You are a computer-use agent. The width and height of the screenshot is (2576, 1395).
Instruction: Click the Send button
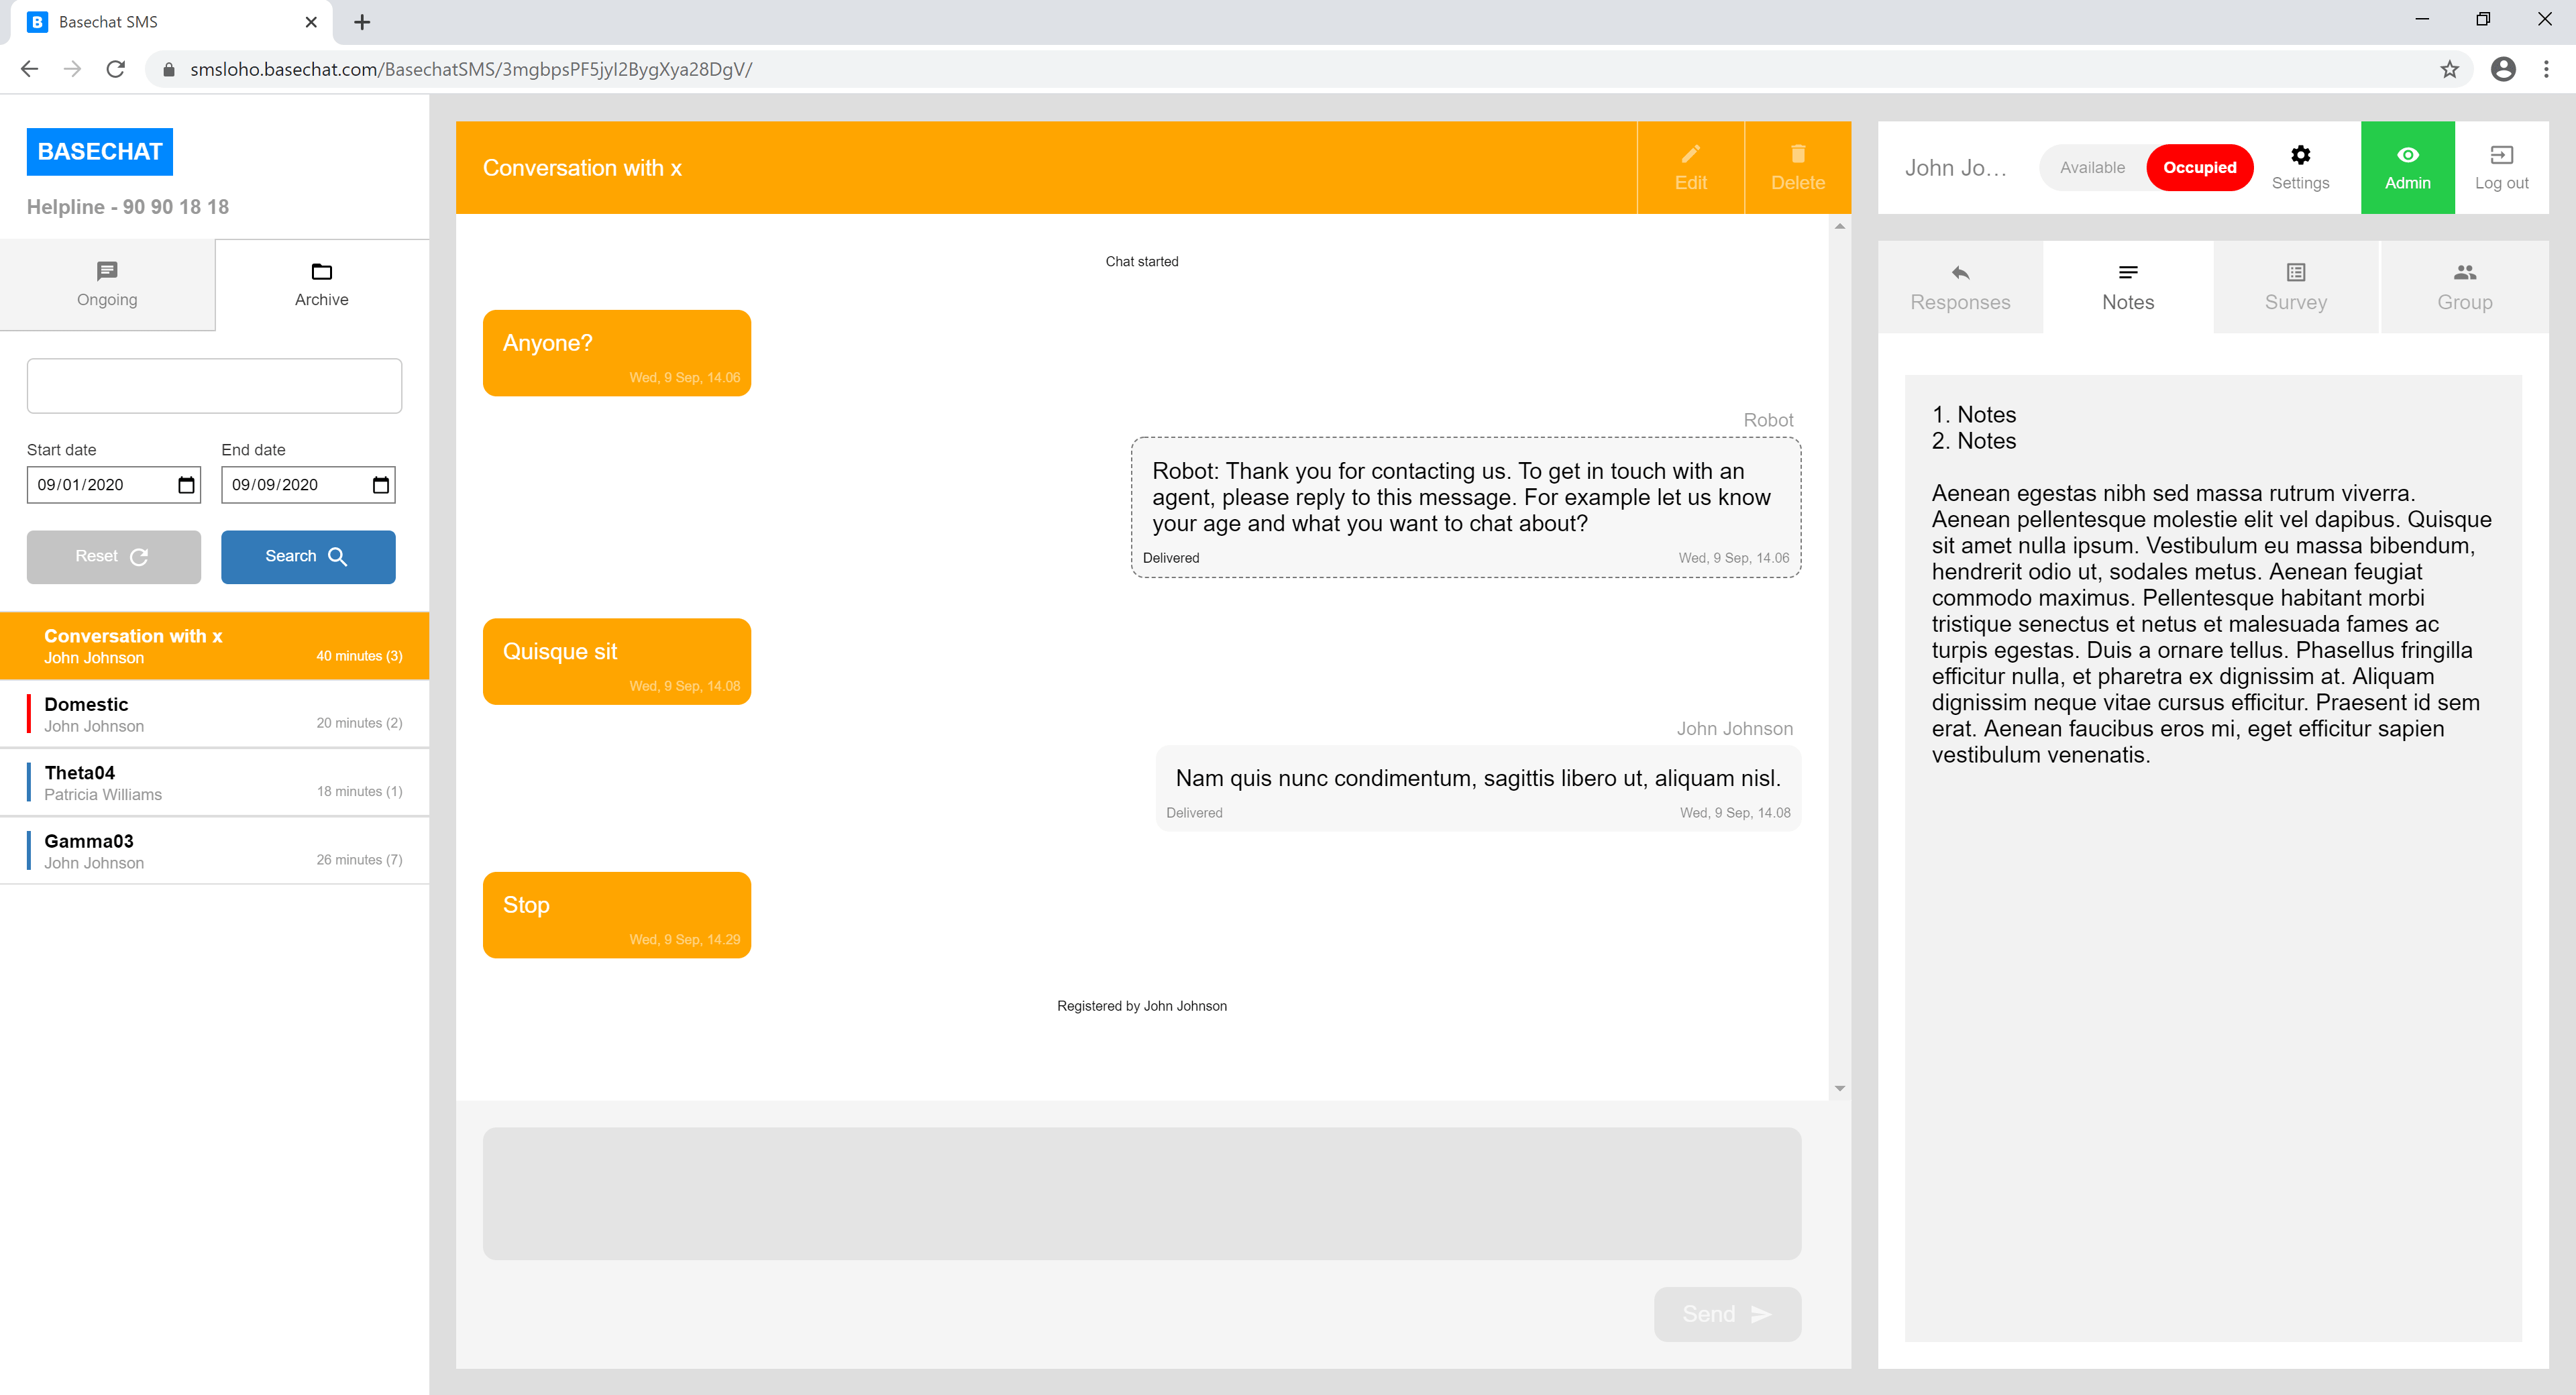coord(1726,1313)
